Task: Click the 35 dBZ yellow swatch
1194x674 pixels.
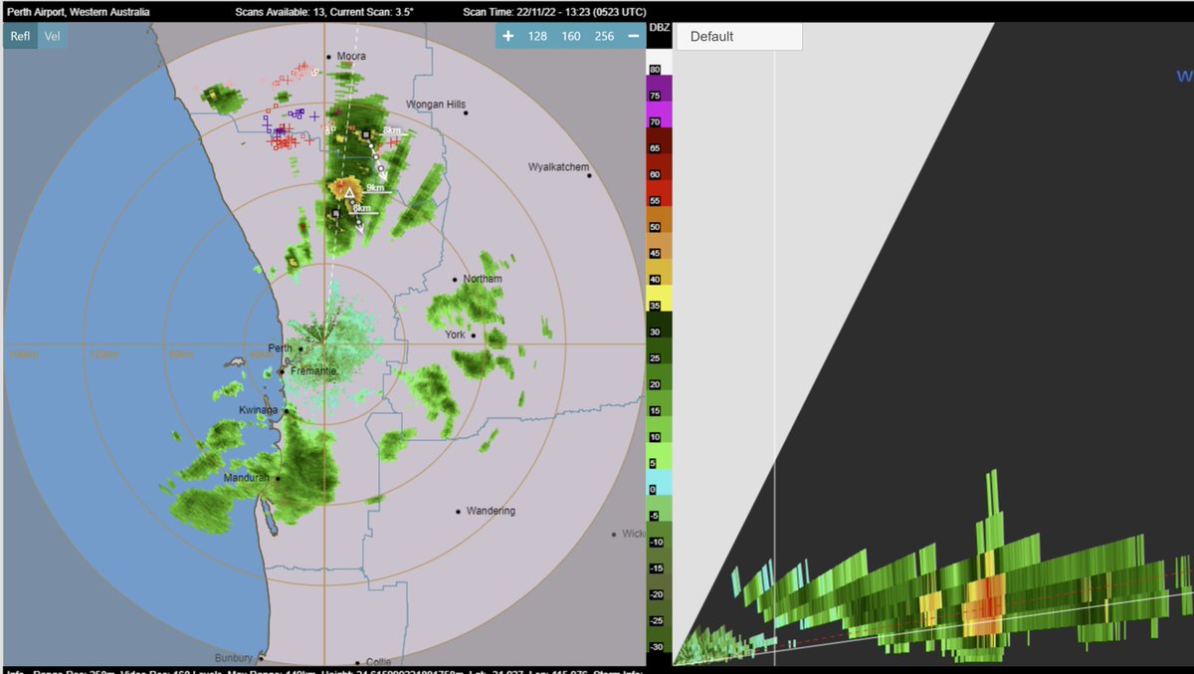Action: click(x=660, y=299)
